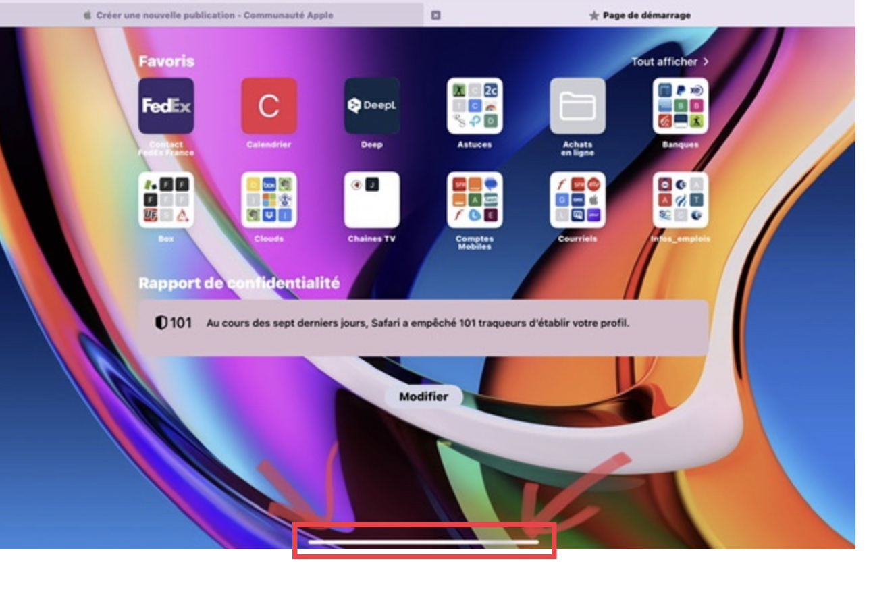The image size is (873, 592).
Task: Open the Achats en ligne folder
Action: pos(577,106)
